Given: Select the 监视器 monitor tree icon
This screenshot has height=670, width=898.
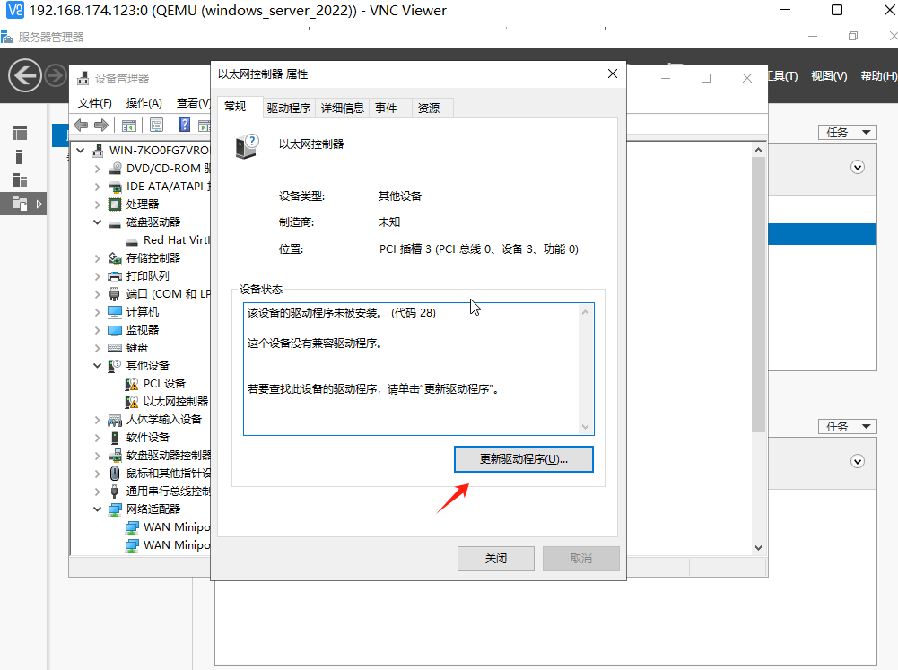Looking at the screenshot, I should click(x=115, y=330).
